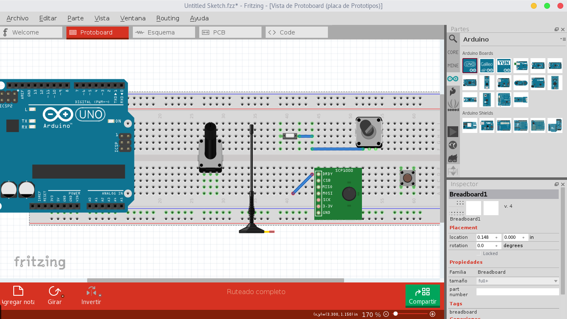Open the Invertir dropdown arrow
567x319 pixels.
pyautogui.click(x=100, y=296)
